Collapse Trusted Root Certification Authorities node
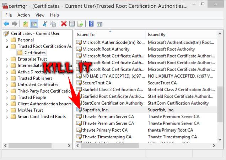The height and width of the screenshot is (160, 226). tap(7, 46)
